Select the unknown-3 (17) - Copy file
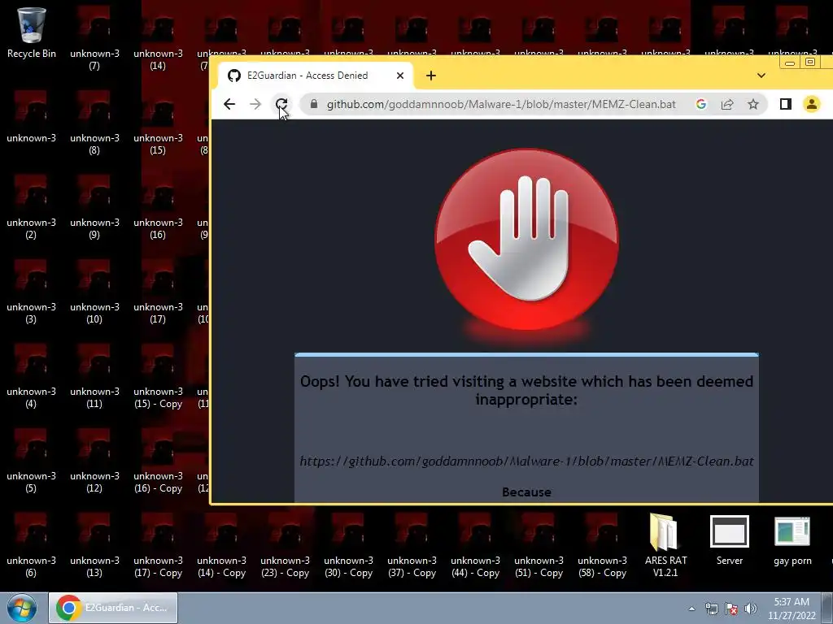This screenshot has height=624, width=833. click(x=158, y=545)
